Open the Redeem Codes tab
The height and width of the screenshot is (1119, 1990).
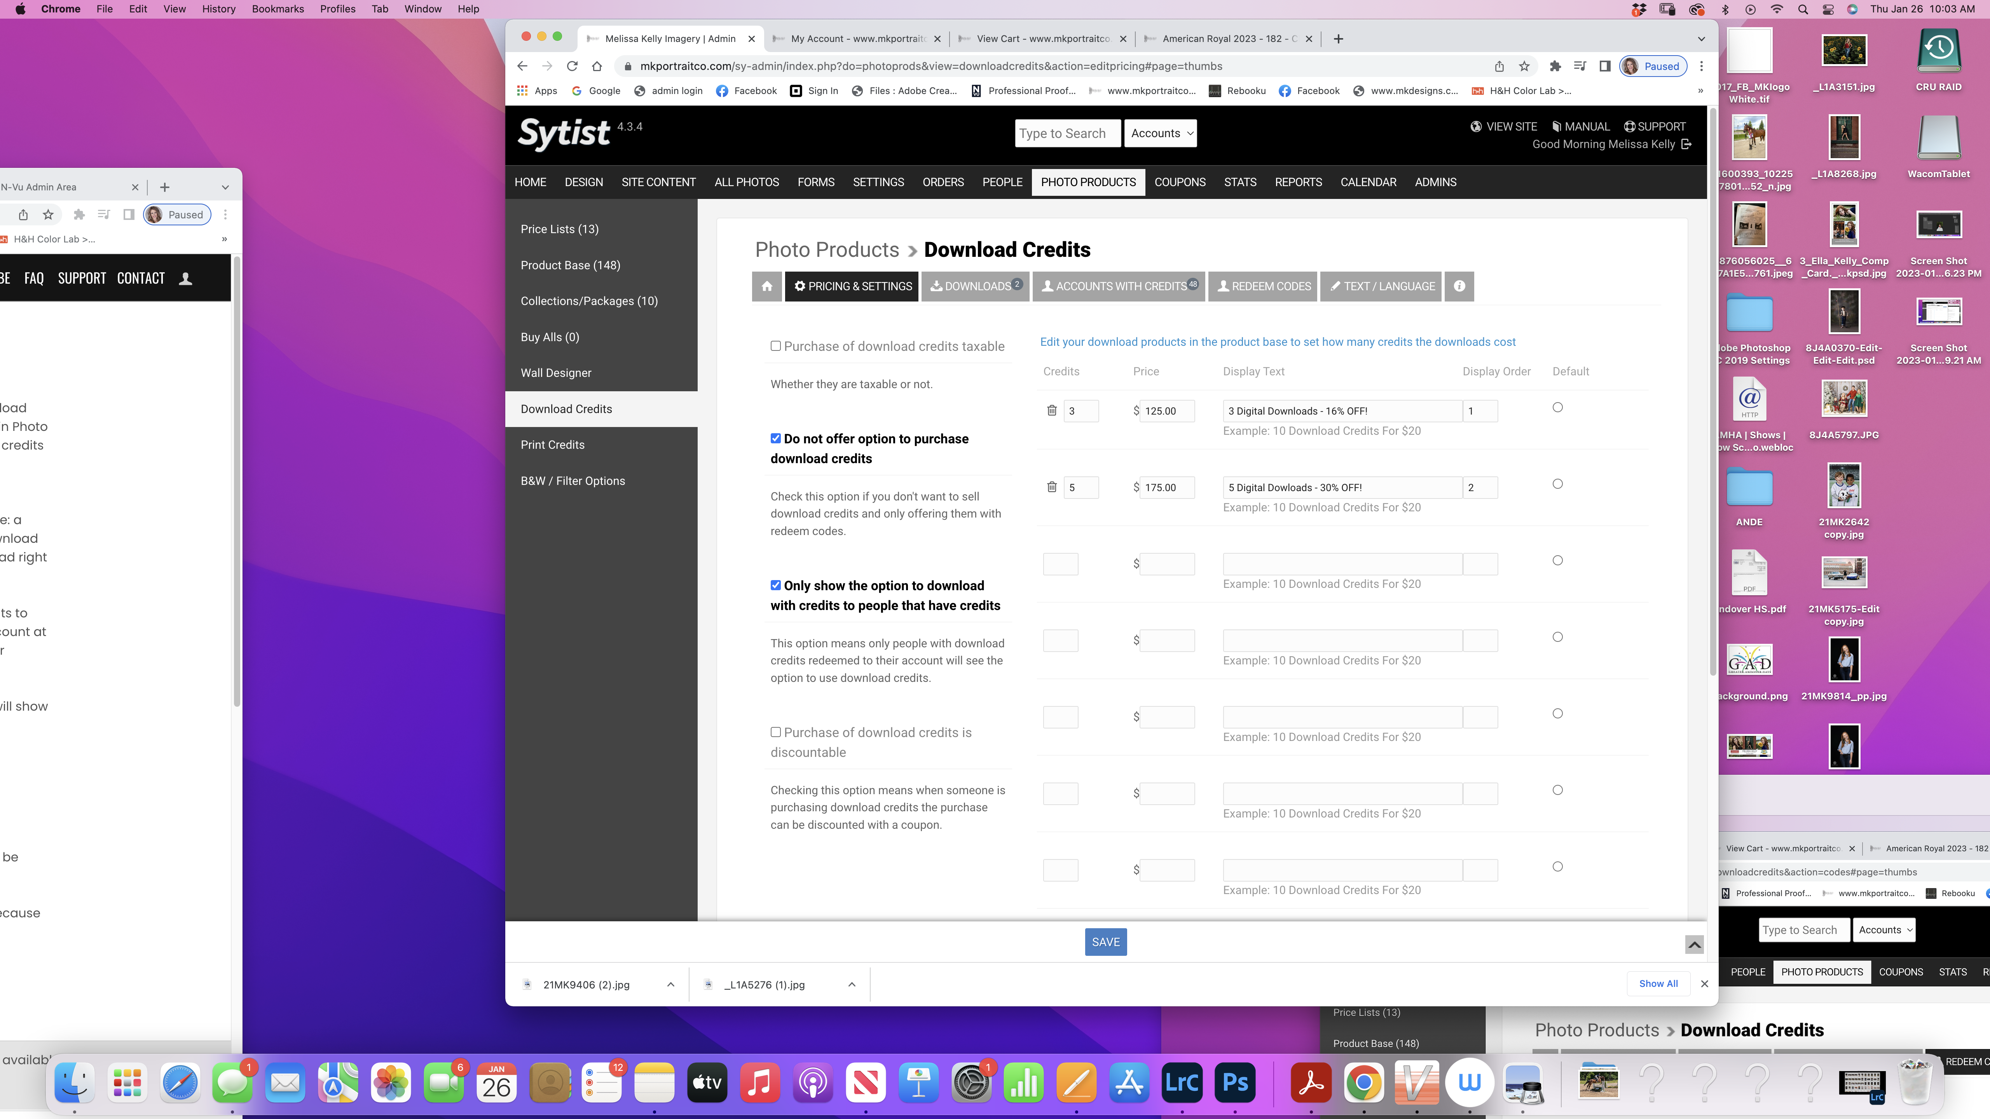[x=1263, y=286]
